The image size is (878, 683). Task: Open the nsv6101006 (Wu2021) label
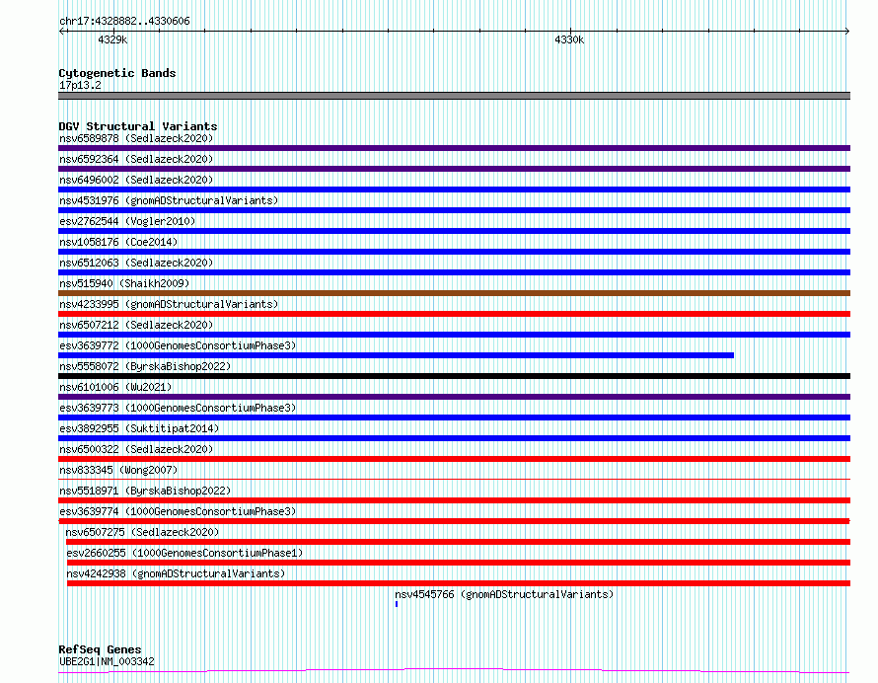point(115,387)
